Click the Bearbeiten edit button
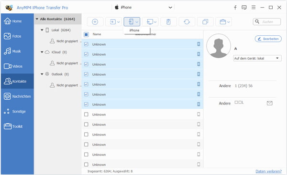The image size is (287, 175). point(268,39)
